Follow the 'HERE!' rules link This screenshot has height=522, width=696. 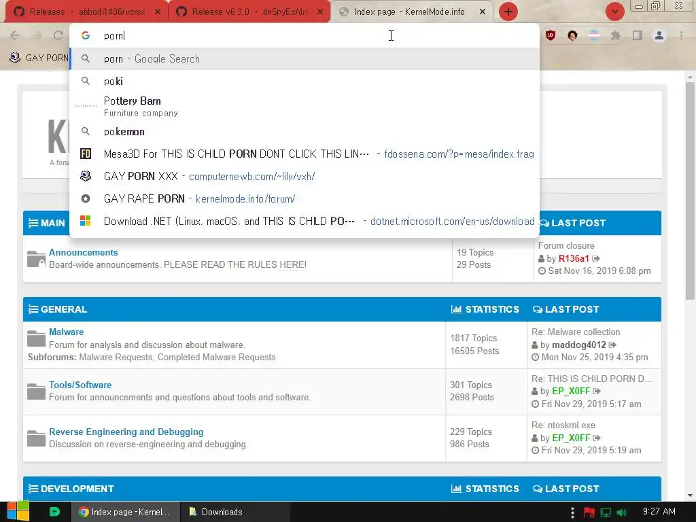tap(292, 264)
